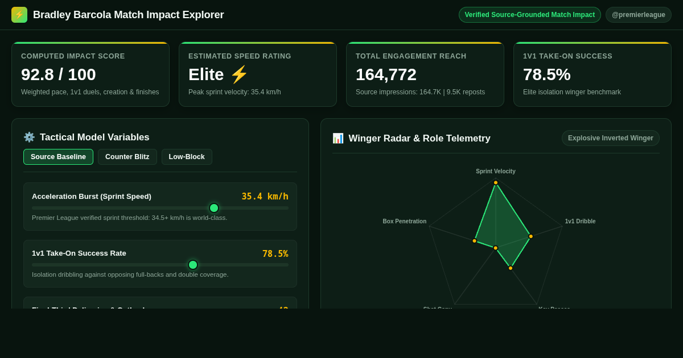Click the 35.4 km/h slider value
The image size is (683, 358).
coord(265,197)
